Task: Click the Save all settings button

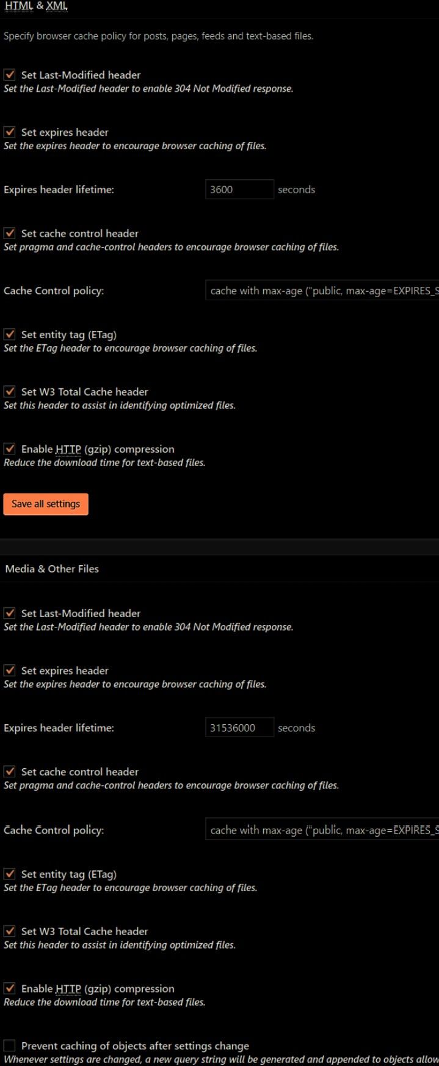Action: pos(46,504)
